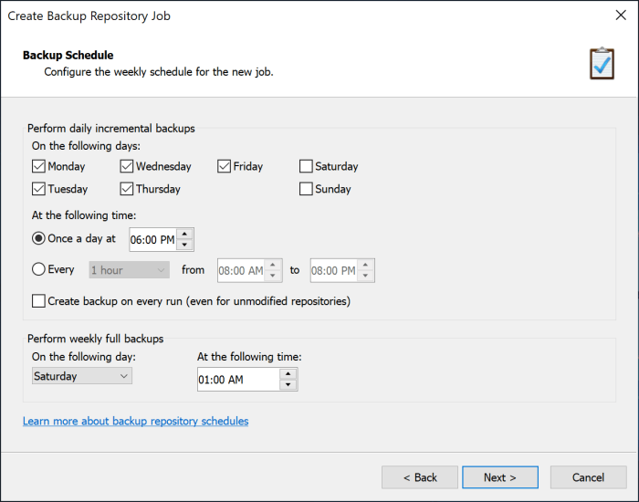Viewport: 639px width, 502px height.
Task: Uncheck the Monday checkbox
Action: [x=38, y=166]
